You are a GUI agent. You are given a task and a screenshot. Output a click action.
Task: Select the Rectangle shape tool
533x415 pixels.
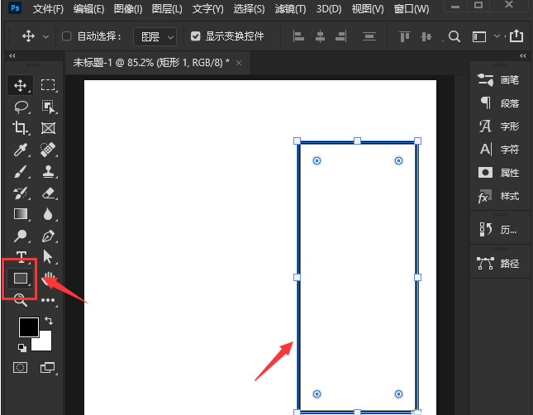click(21, 279)
